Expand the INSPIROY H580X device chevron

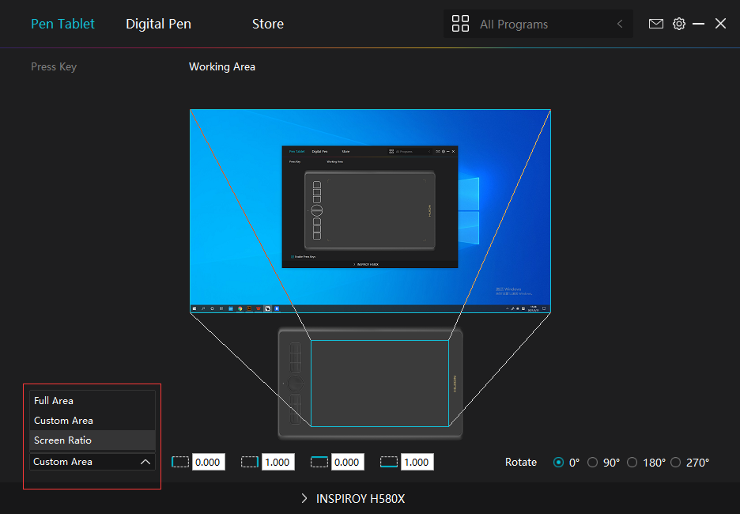coord(304,498)
